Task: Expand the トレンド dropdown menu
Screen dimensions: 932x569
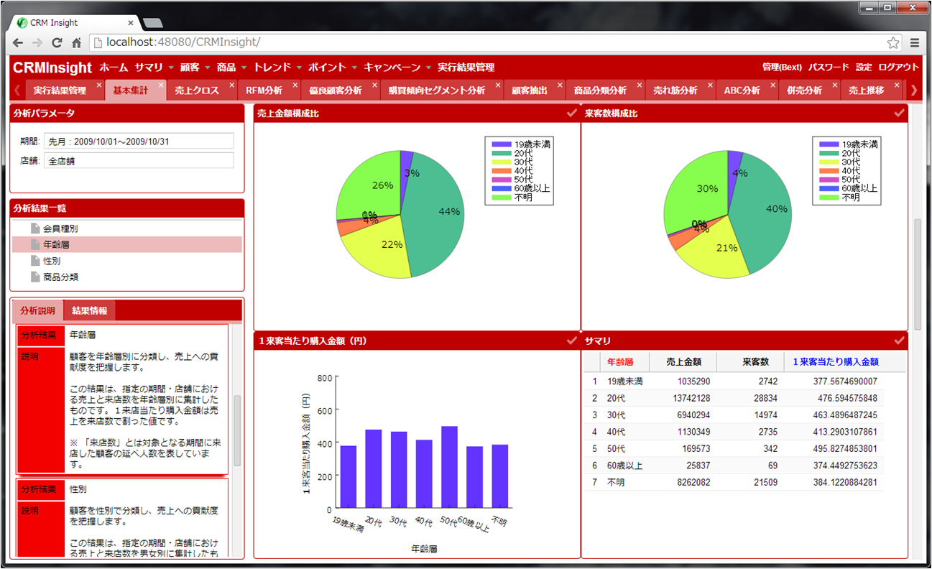Action: point(277,68)
